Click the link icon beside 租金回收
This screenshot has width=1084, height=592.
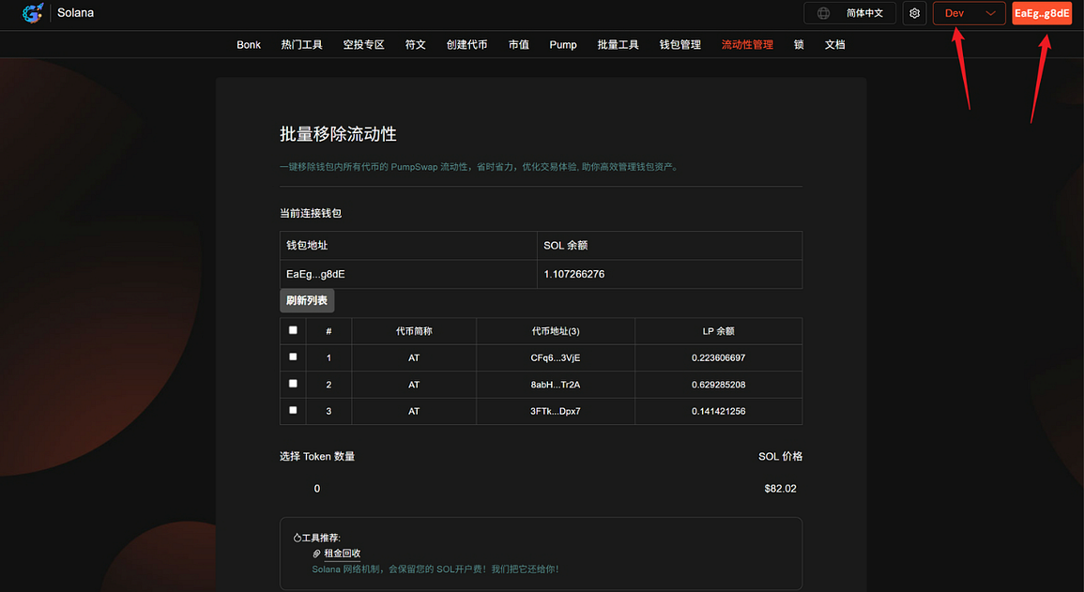316,554
